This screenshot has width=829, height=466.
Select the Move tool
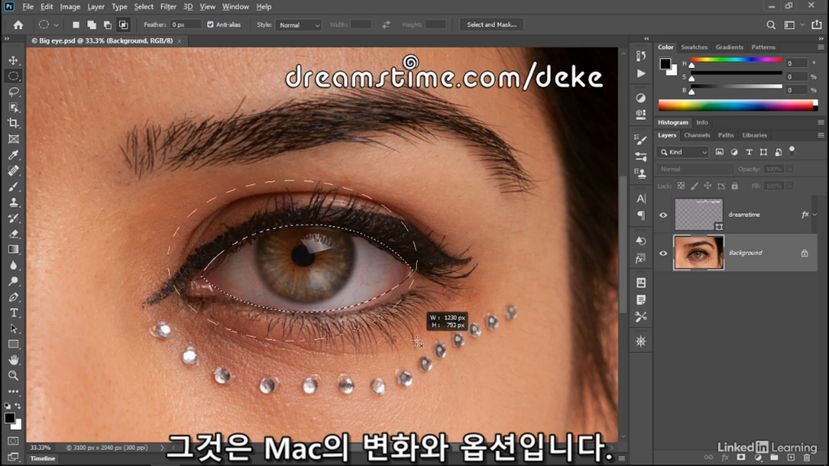13,60
